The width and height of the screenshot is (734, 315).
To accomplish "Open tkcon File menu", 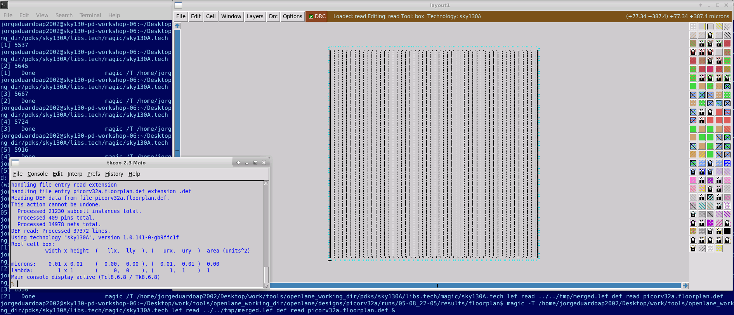I will pos(18,174).
